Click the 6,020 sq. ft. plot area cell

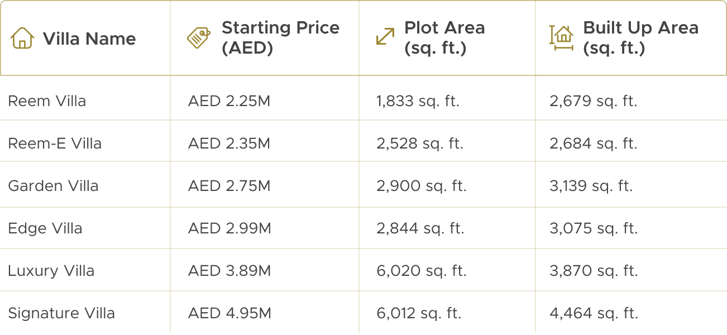[421, 271]
